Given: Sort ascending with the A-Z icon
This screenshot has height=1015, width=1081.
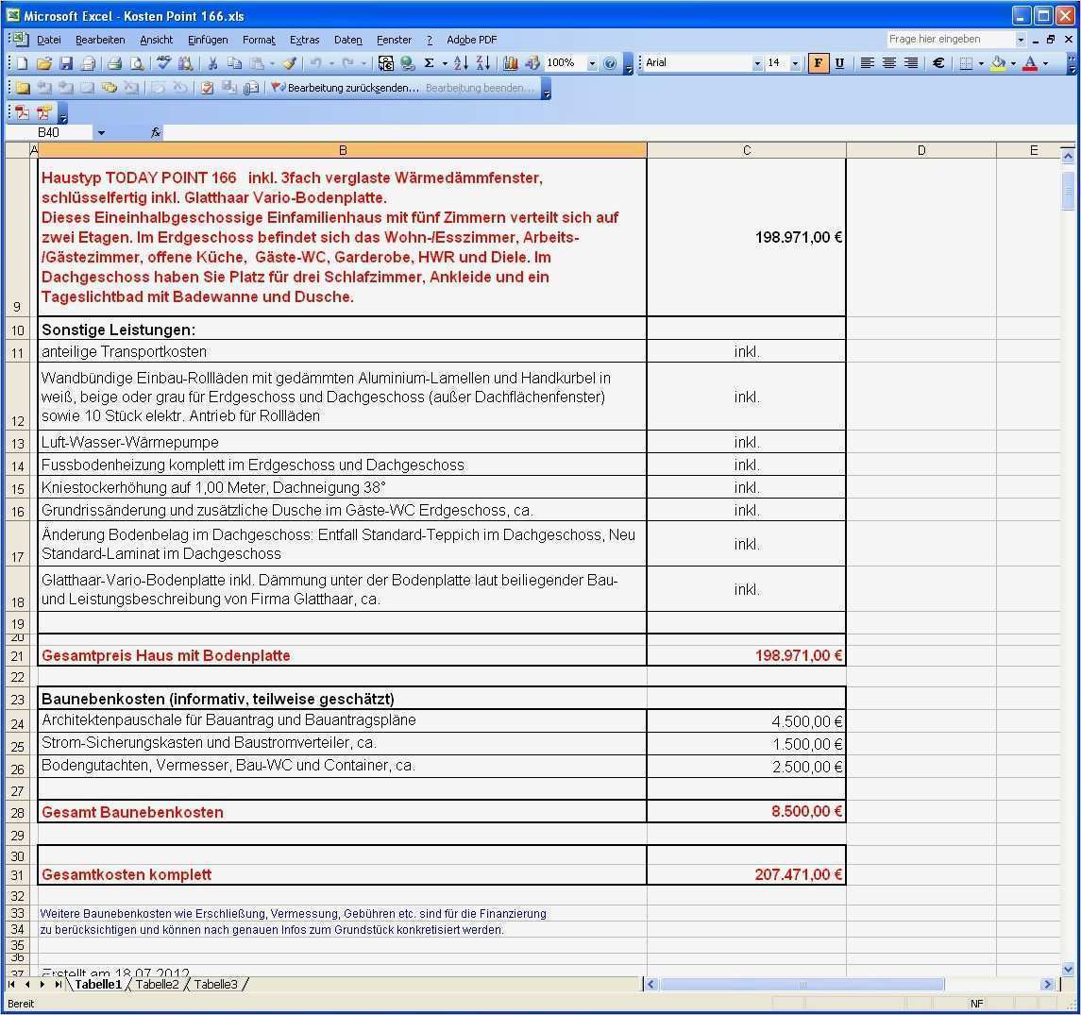Looking at the screenshot, I should click(x=461, y=63).
